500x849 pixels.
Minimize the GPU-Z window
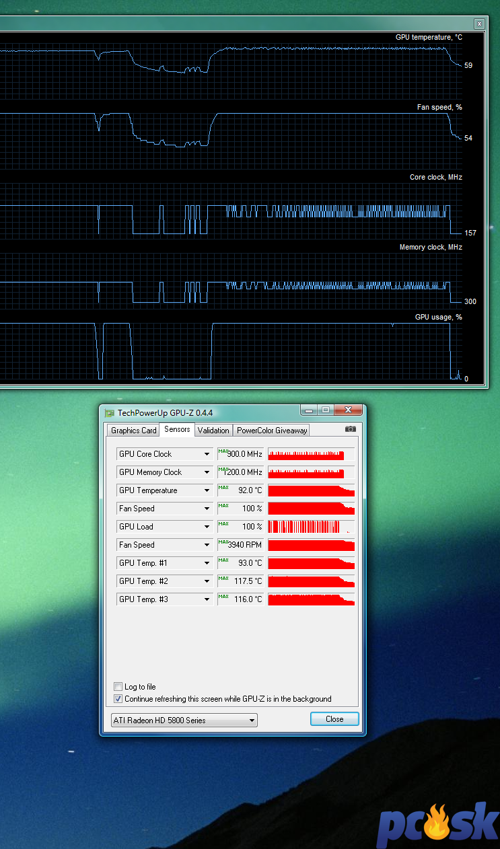309,410
